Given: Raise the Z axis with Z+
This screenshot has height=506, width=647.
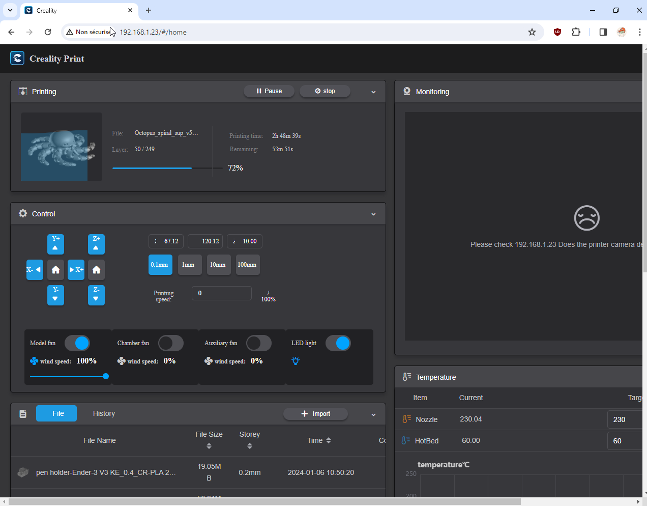Looking at the screenshot, I should pos(96,244).
